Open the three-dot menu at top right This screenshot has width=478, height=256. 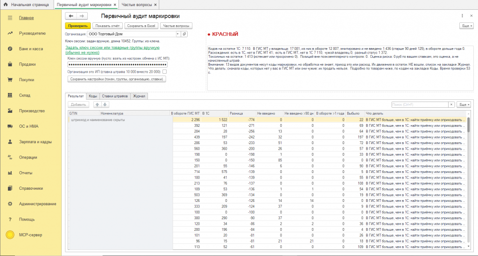(x=462, y=16)
